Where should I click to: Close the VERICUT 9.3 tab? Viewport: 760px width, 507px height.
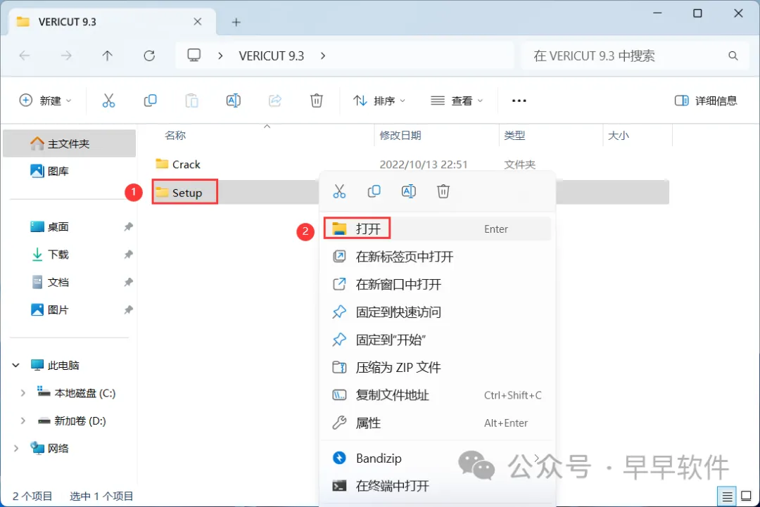pyautogui.click(x=197, y=22)
